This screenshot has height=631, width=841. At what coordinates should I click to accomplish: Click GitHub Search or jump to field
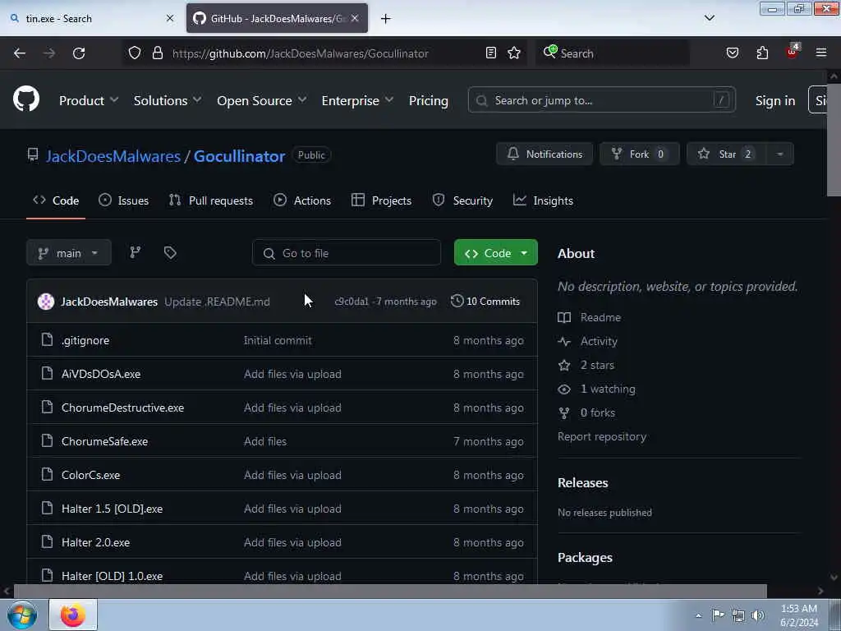pos(601,99)
